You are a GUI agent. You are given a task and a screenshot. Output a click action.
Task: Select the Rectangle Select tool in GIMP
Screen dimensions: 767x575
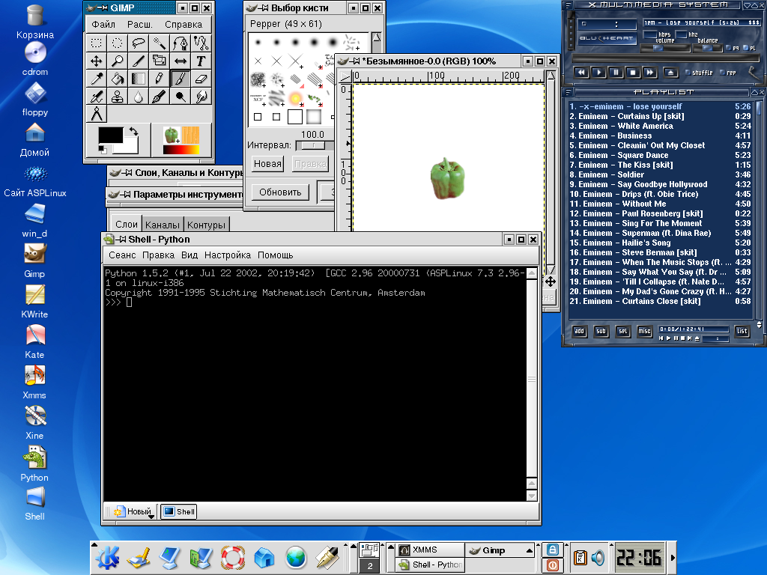(x=97, y=43)
